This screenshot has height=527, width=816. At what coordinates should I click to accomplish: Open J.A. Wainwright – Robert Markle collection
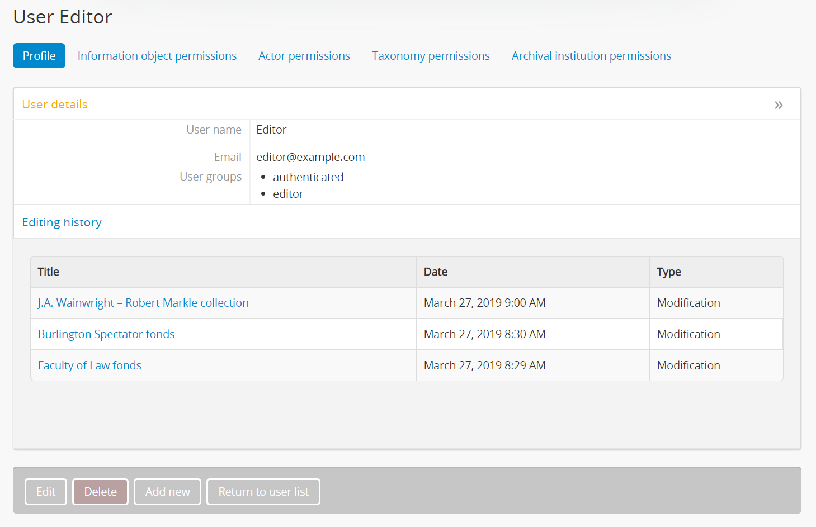coord(143,303)
